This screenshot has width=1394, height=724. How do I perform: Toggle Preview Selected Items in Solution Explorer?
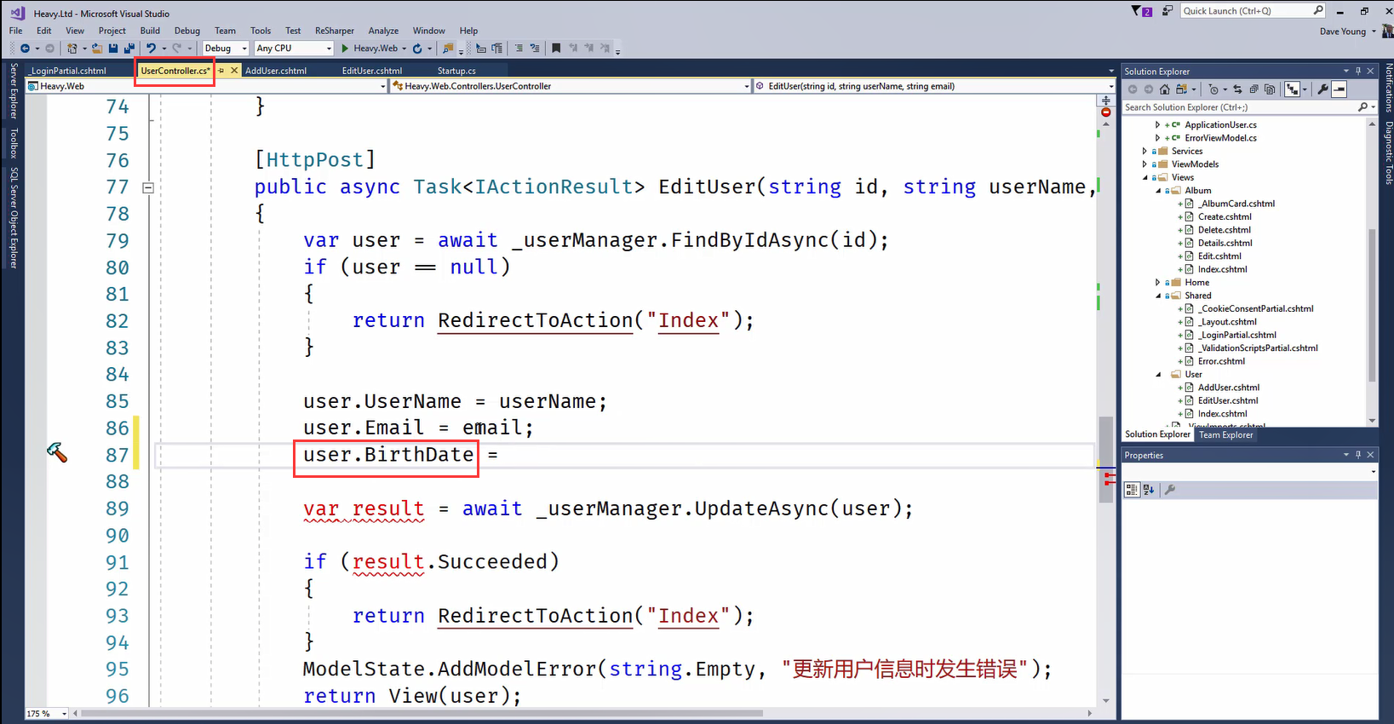tap(1340, 89)
